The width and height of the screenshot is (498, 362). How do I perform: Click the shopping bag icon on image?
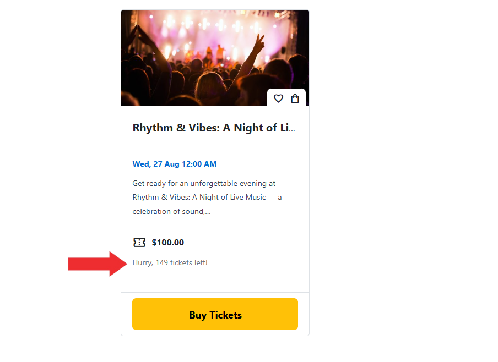tap(295, 98)
